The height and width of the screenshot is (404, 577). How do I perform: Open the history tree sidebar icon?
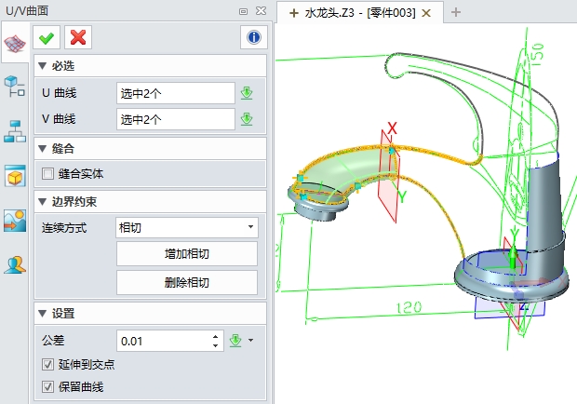tap(15, 88)
